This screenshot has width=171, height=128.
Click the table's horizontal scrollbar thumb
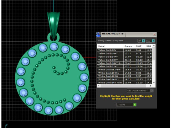click(x=123, y=86)
